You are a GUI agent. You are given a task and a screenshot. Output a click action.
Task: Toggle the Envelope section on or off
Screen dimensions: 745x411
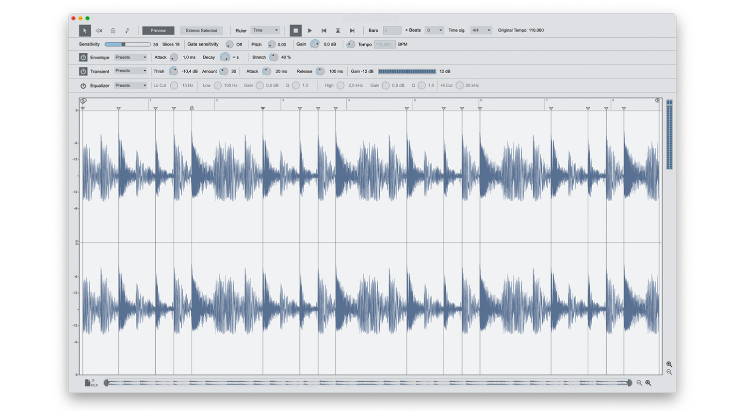[x=83, y=57]
